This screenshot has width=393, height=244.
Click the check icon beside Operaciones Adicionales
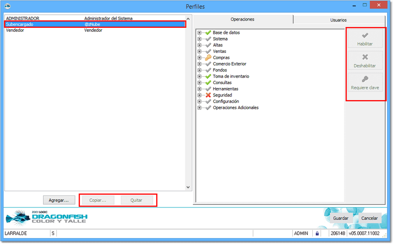[x=208, y=108]
